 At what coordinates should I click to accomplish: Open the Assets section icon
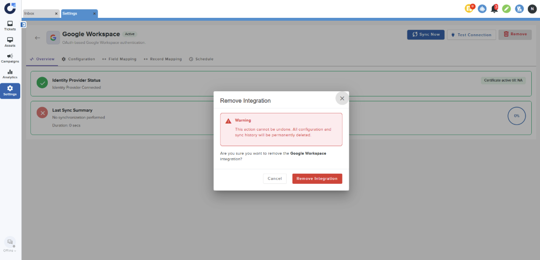(10, 42)
